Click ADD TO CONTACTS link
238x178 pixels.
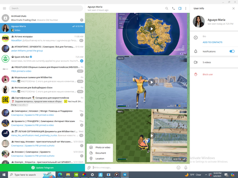[x=212, y=42]
